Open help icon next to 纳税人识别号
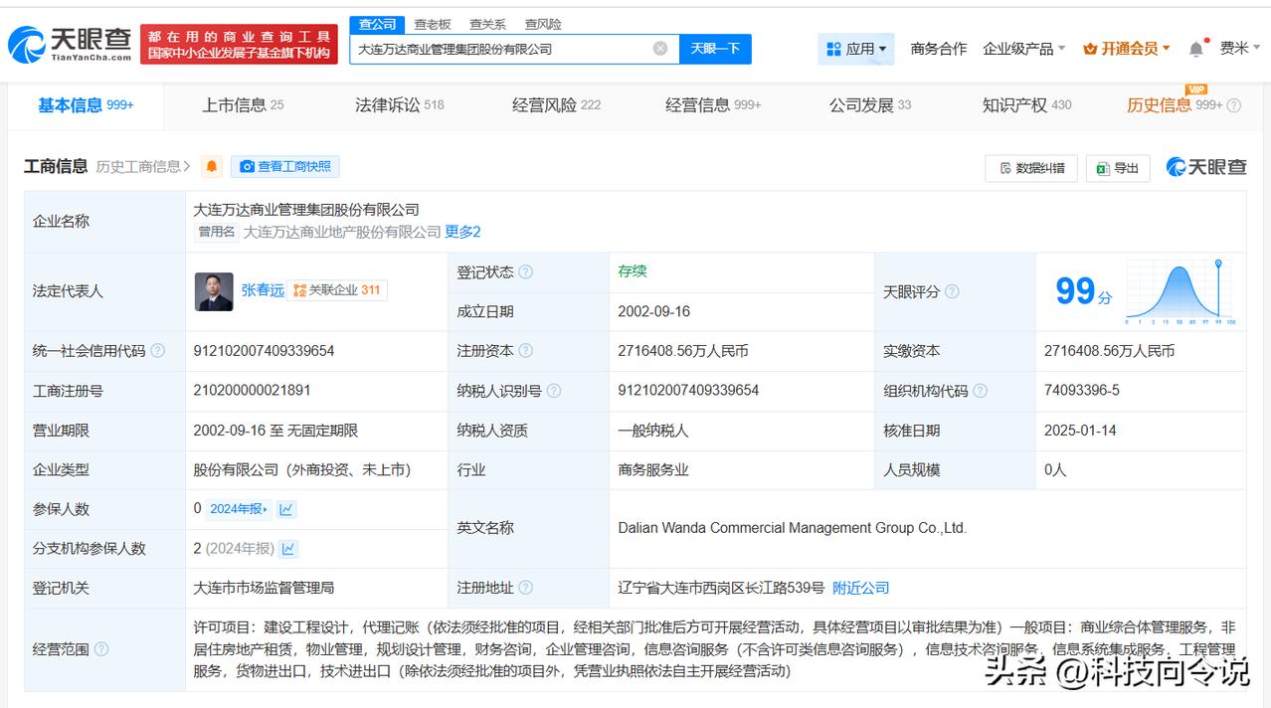Screen dimensions: 1271x708 coord(554,391)
